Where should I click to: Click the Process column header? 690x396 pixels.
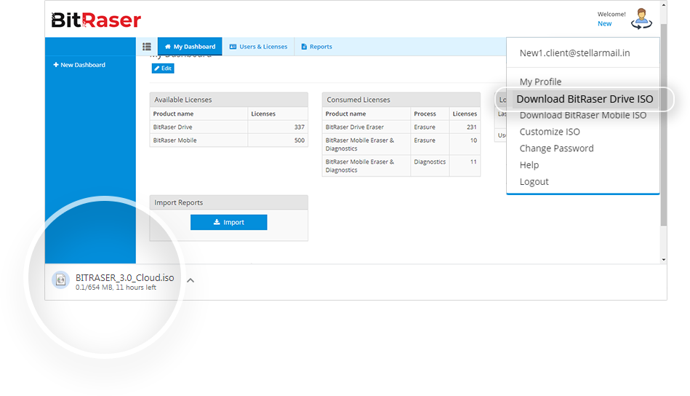(425, 114)
